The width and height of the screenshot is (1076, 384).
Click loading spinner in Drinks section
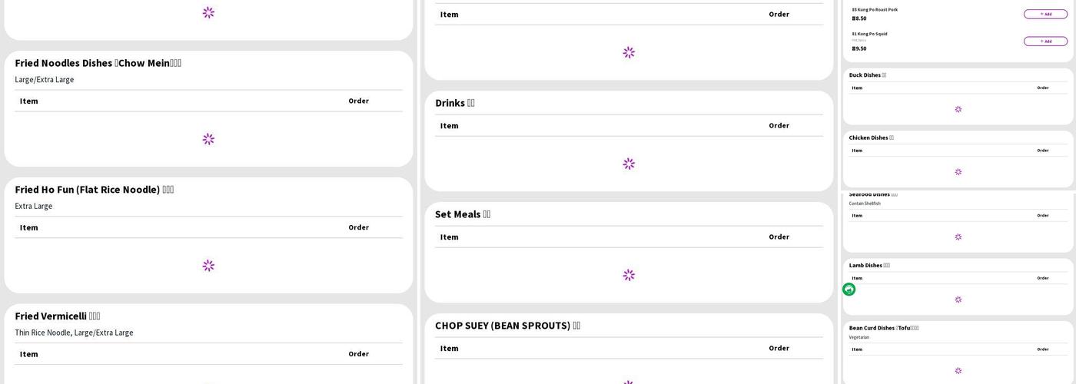629,164
